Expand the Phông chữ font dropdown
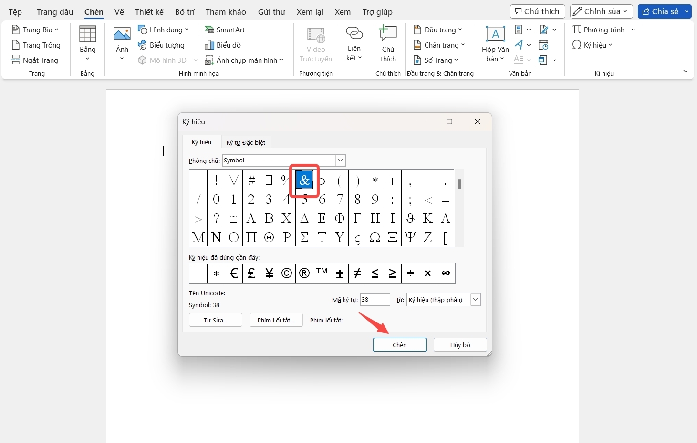 click(340, 161)
